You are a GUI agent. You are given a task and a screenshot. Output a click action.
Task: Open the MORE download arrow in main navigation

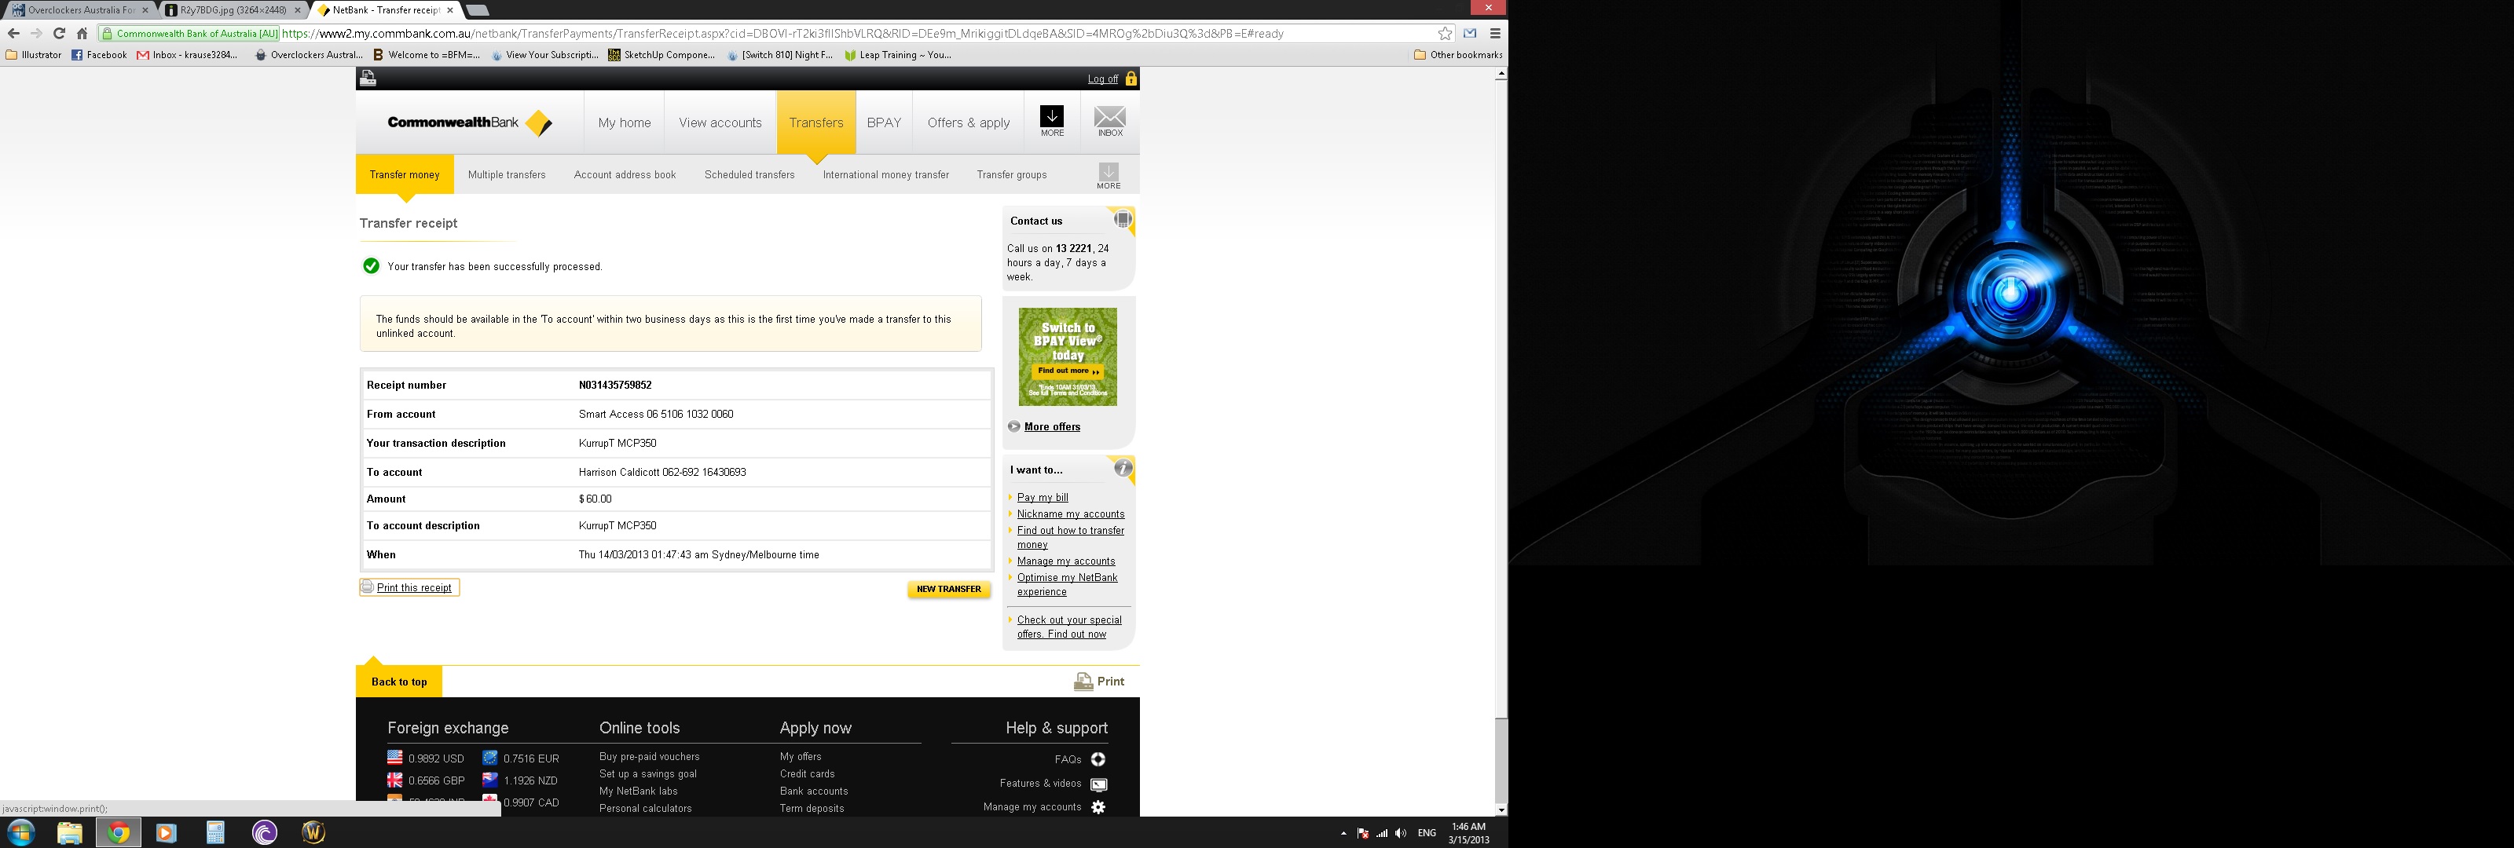coord(1052,121)
